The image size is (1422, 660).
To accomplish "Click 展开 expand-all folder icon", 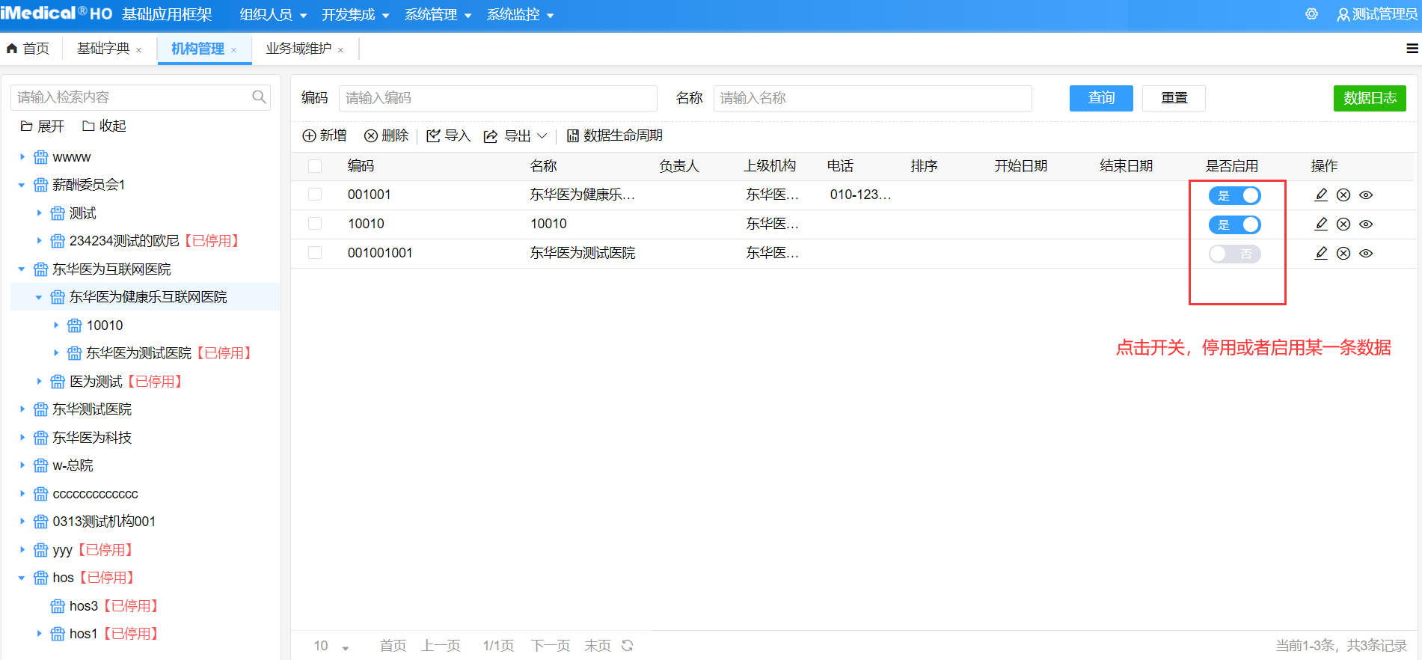I will coord(26,126).
